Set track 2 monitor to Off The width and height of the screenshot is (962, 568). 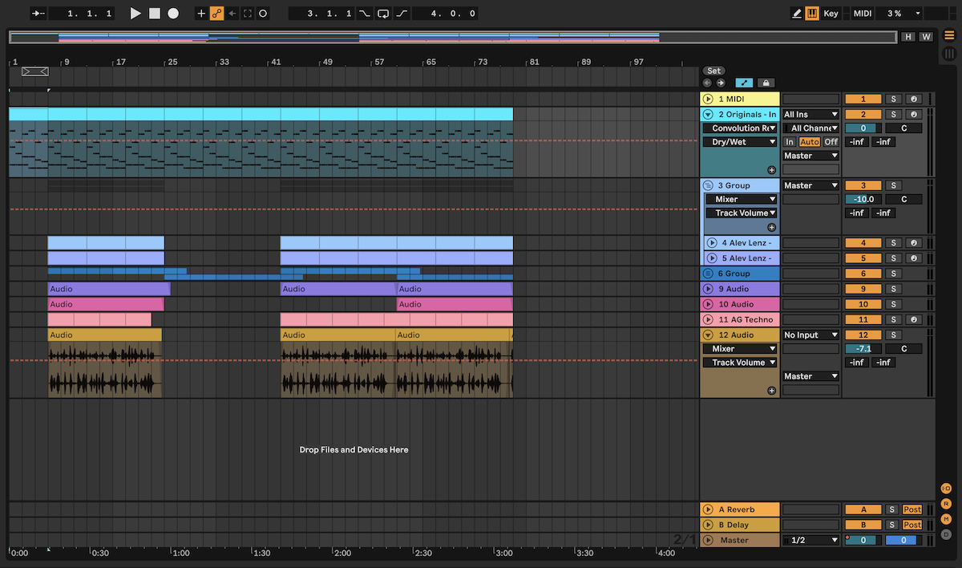pyautogui.click(x=831, y=142)
